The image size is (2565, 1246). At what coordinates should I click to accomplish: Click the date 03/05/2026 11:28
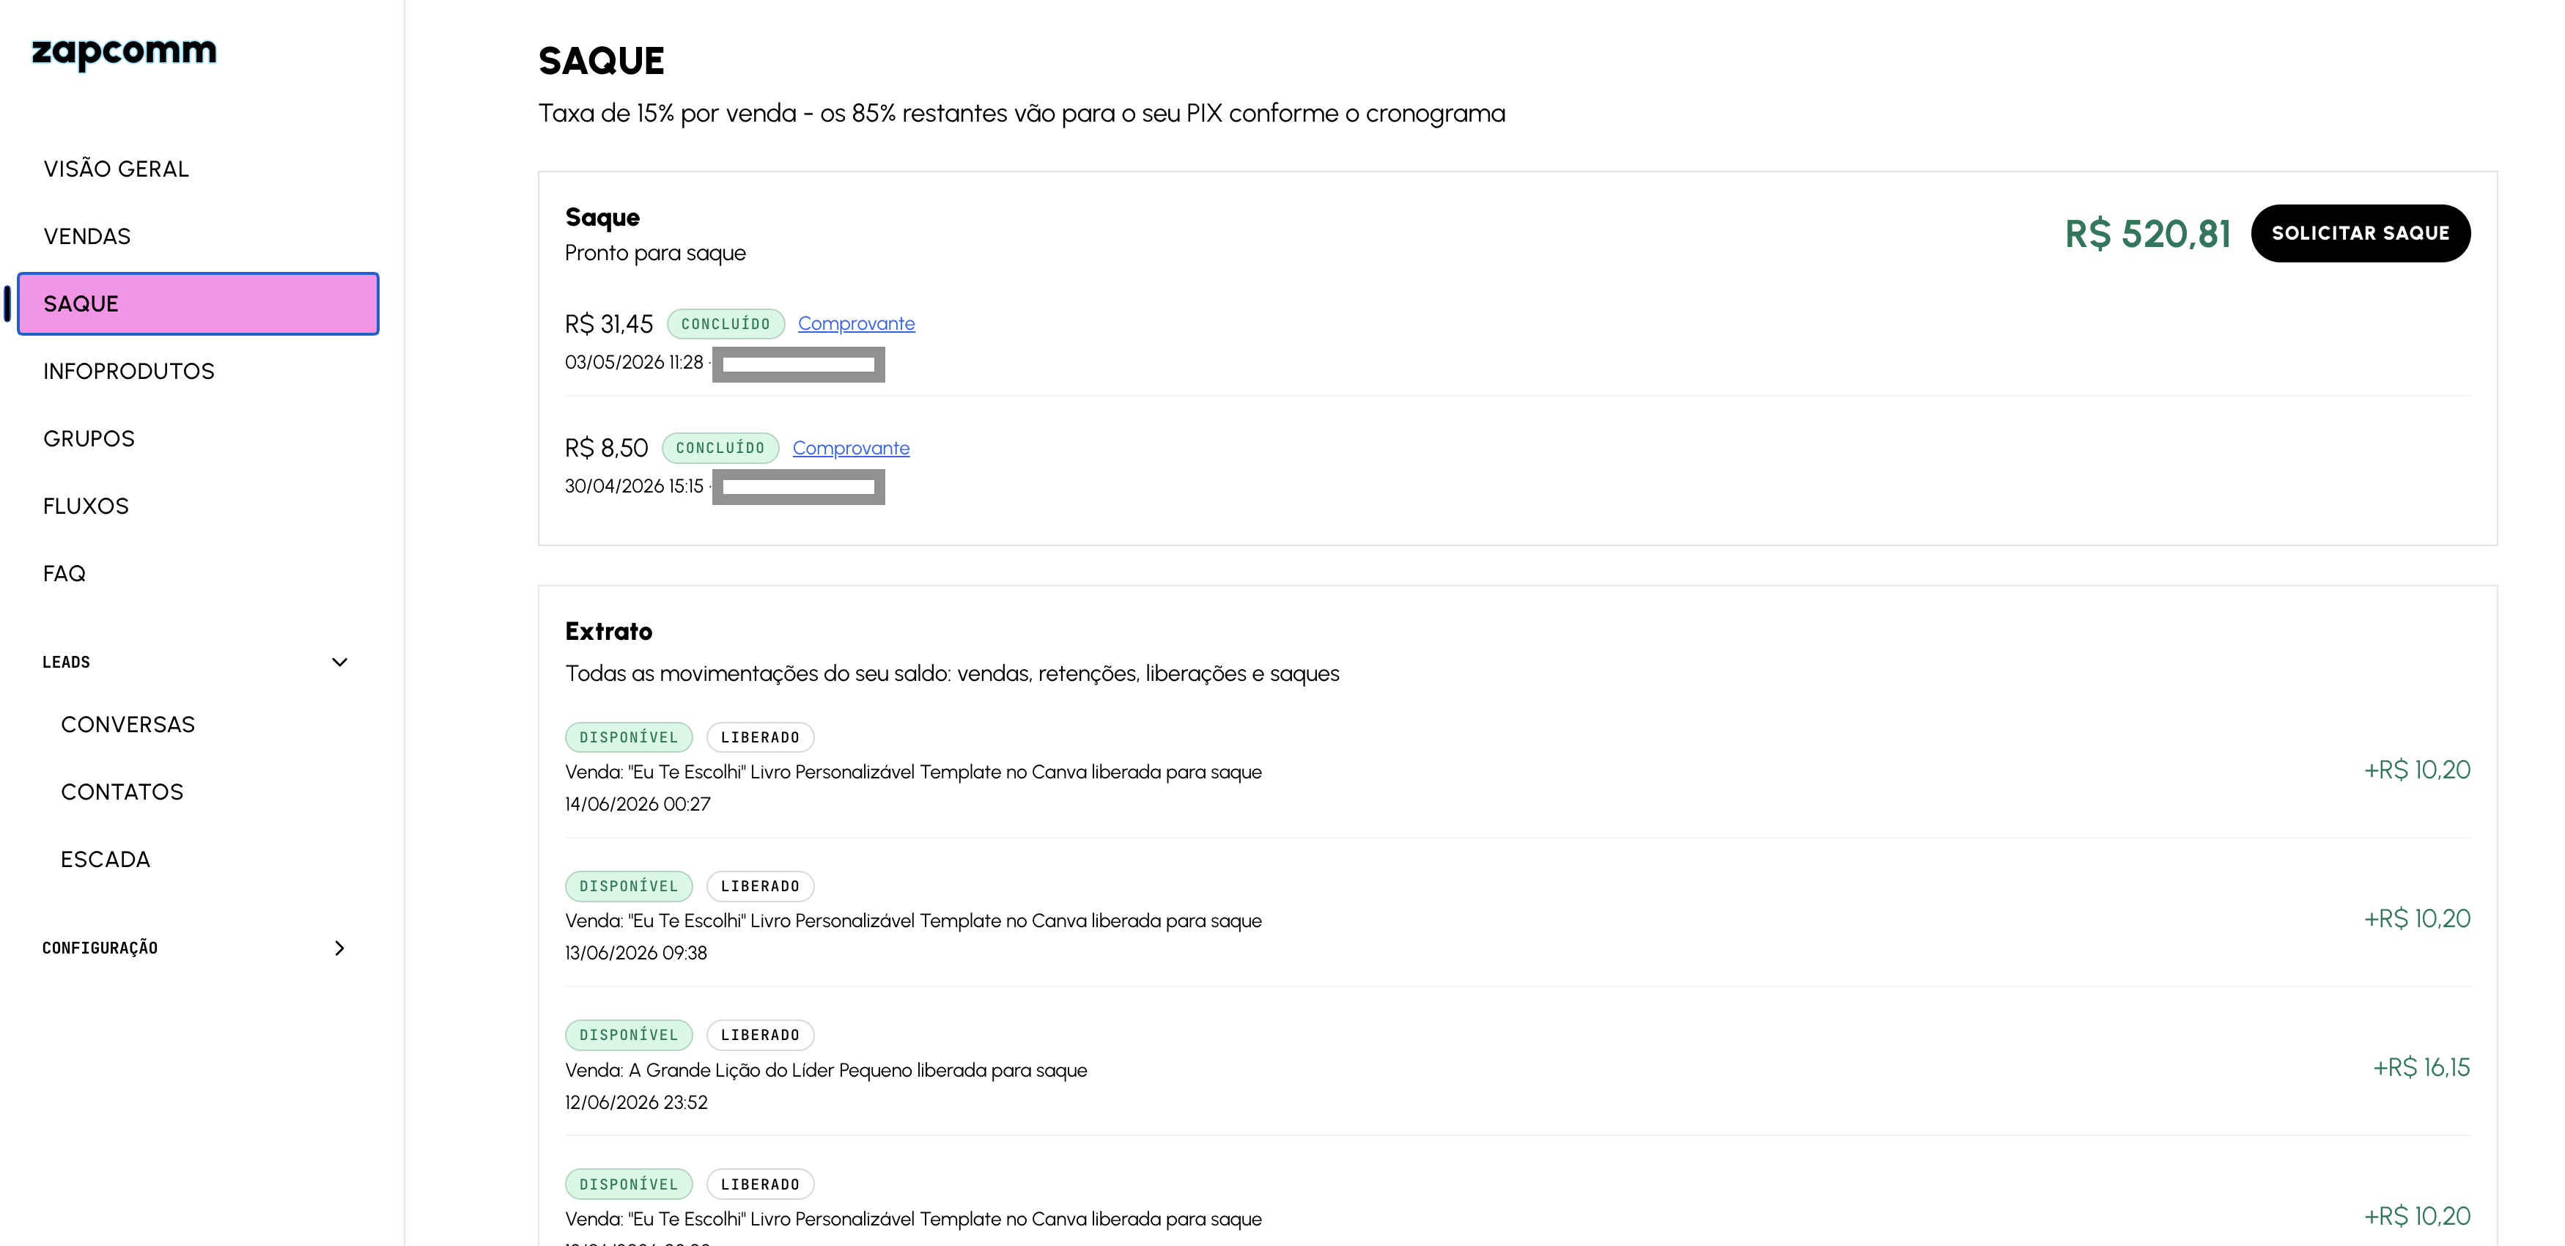click(634, 363)
